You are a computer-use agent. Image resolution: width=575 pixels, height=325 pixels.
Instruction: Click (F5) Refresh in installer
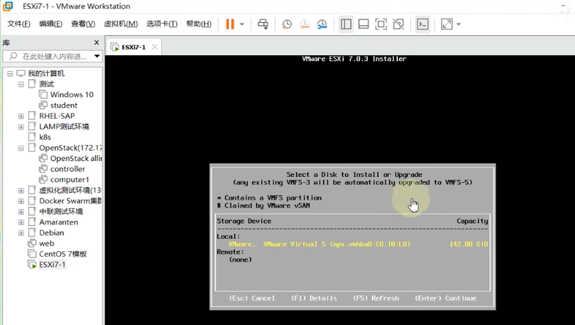coord(376,298)
